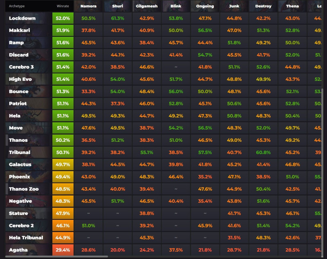Viewport: 327px width, 259px height.
Task: Click Cerebro 2 vs Thena 54.2% cell
Action: [x=293, y=226]
